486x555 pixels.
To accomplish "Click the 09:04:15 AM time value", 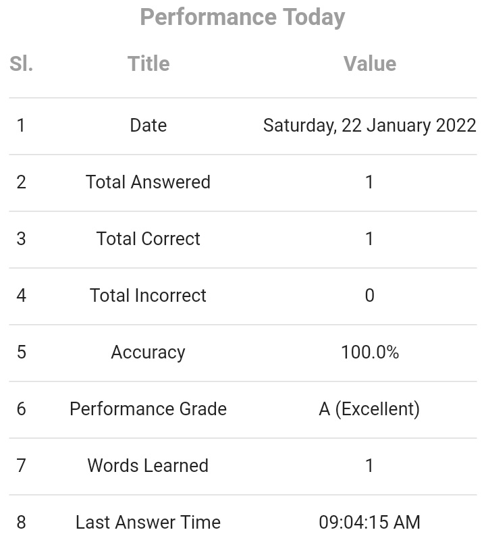I will pyautogui.click(x=369, y=523).
